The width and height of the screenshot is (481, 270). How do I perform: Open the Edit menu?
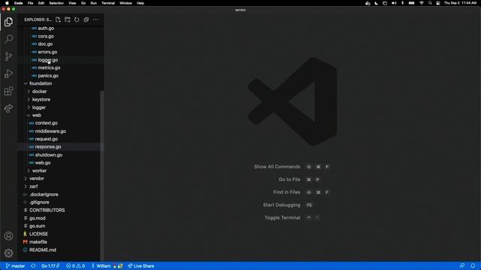[x=41, y=3]
